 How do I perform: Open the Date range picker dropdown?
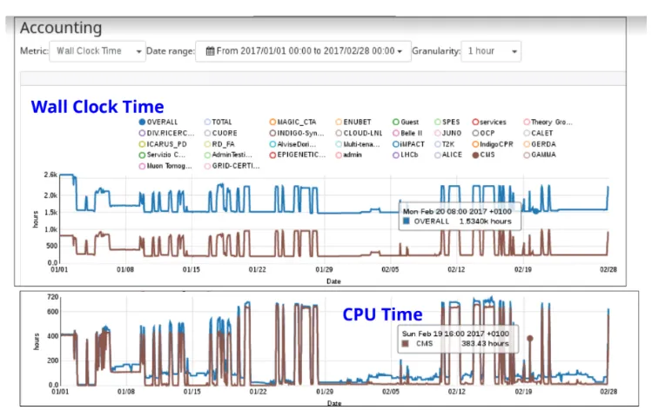303,51
